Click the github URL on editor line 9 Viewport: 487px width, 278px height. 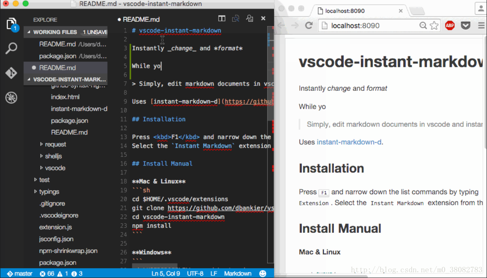click(249, 101)
